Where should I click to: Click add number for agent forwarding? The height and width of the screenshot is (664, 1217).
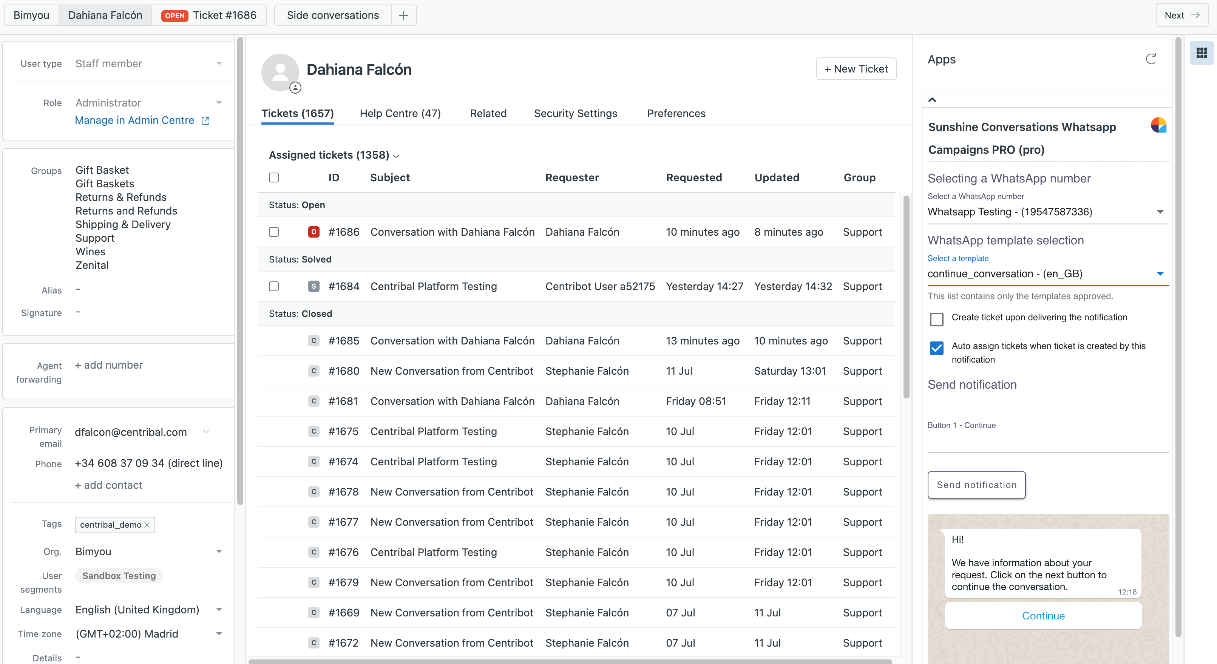(x=109, y=365)
